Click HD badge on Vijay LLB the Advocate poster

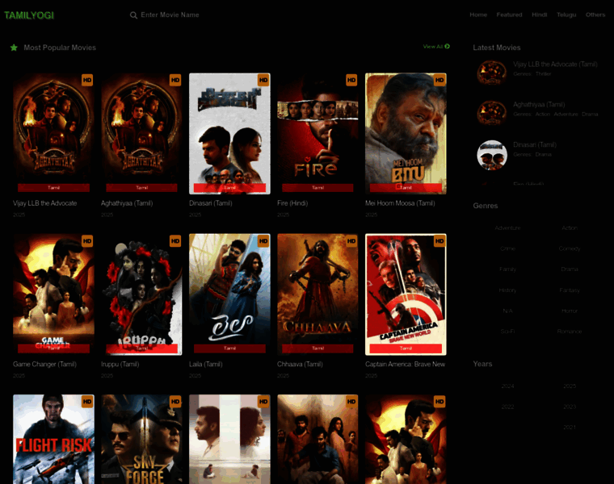point(87,80)
